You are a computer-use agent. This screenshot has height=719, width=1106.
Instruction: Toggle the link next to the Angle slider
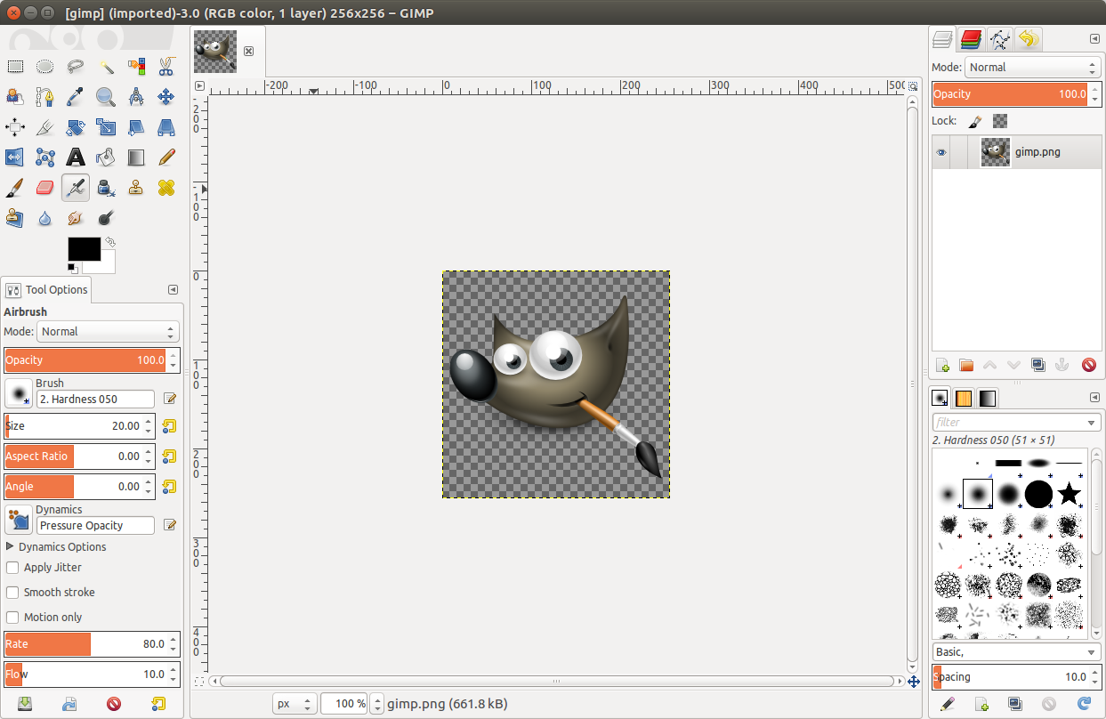point(169,487)
